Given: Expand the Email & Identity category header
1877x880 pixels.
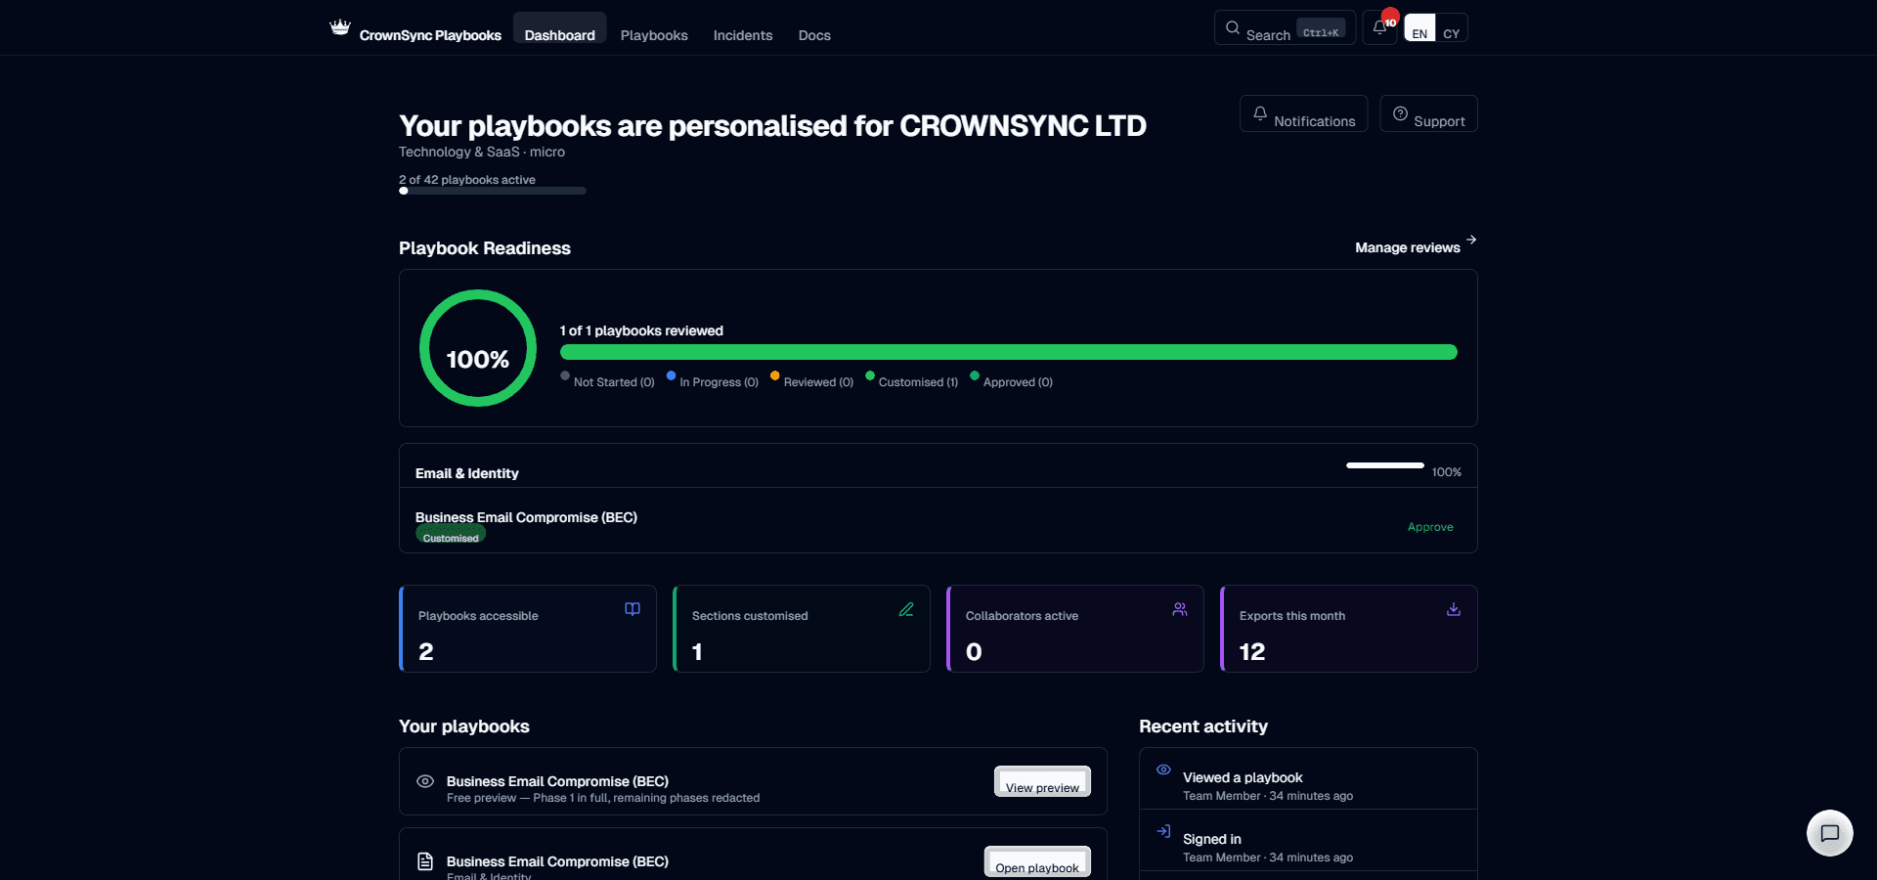Looking at the screenshot, I should (938, 466).
